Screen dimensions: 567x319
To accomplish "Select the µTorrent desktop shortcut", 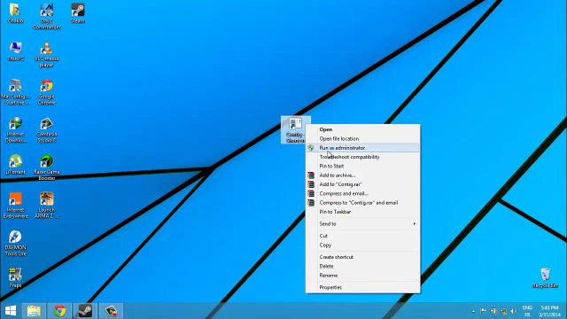I will click(16, 164).
